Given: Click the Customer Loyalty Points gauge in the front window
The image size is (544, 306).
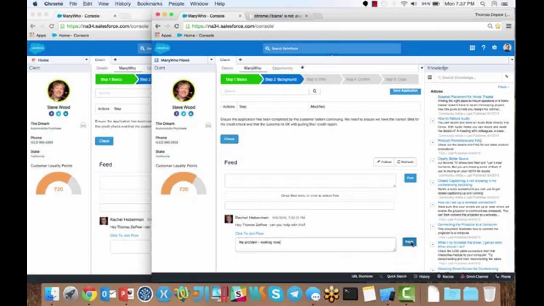Looking at the screenshot, I should pos(184,184).
